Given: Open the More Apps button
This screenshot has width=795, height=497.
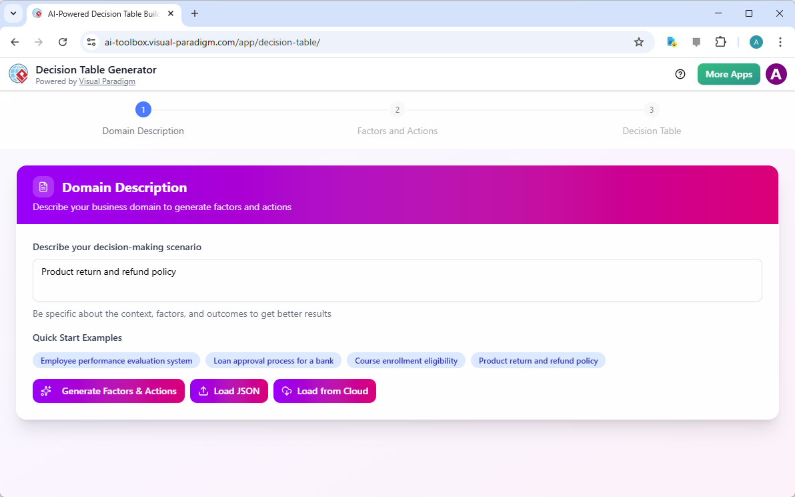Looking at the screenshot, I should pos(728,74).
